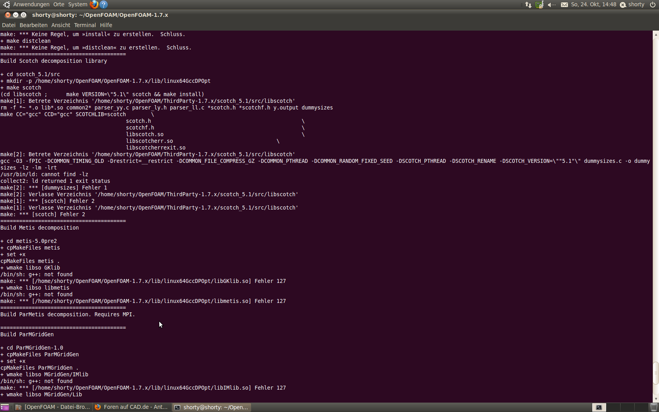This screenshot has width=659, height=412.
Task: Open the Anwendungen panel menu
Action: click(x=31, y=4)
